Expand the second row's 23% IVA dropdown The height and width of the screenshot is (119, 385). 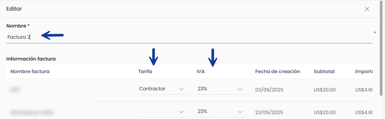[222, 112]
